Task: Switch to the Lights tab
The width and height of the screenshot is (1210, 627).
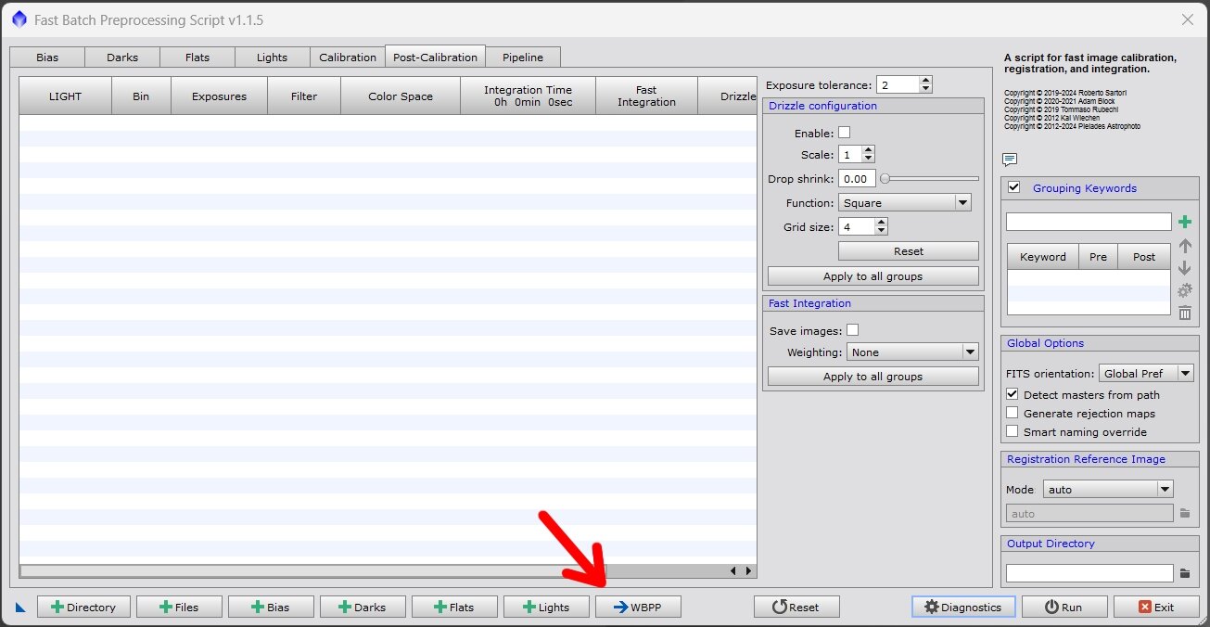Action: (272, 57)
